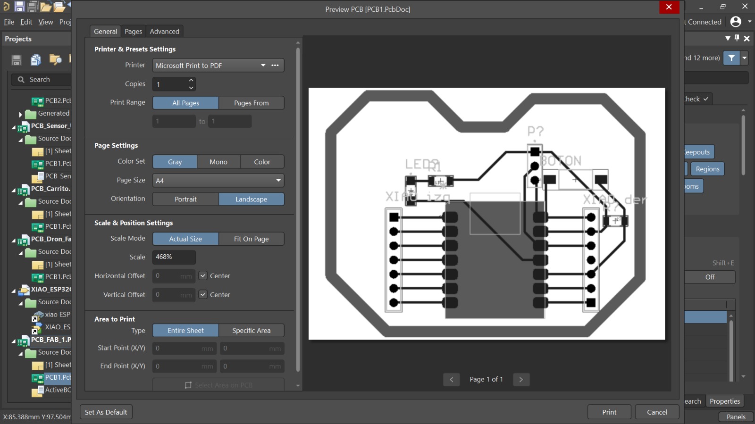
Task: Open the File menu
Action: (x=9, y=22)
